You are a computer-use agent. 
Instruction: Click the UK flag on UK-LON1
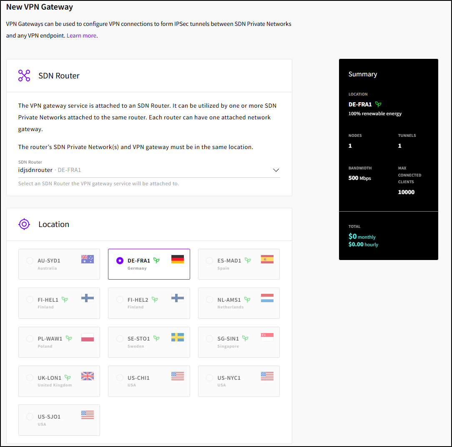[x=88, y=376]
